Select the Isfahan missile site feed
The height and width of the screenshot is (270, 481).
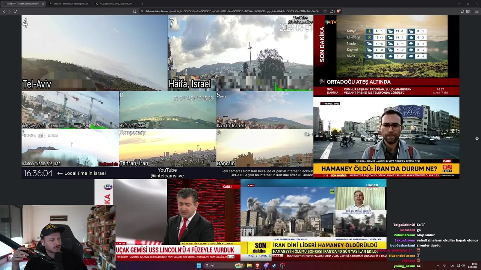[x=70, y=148]
